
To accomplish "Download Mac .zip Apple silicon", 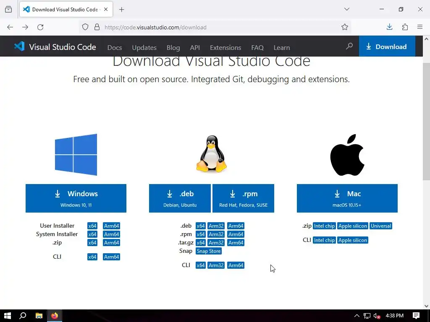I will [353, 226].
